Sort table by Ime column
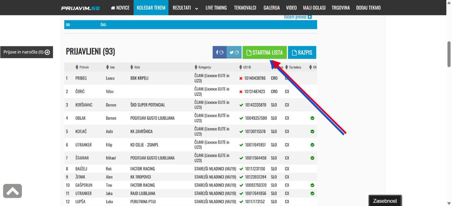 pyautogui.click(x=110, y=67)
